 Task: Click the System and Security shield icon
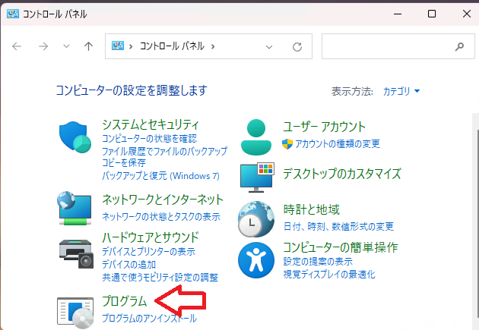[x=75, y=138]
